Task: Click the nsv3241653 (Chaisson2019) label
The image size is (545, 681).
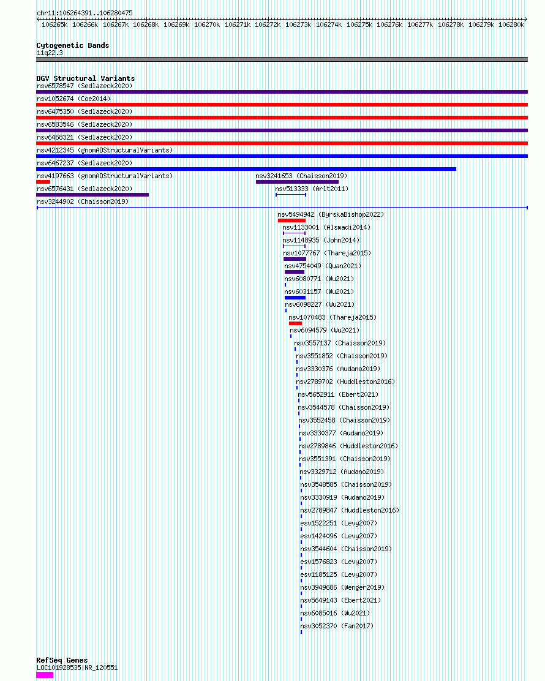Action: coord(301,176)
